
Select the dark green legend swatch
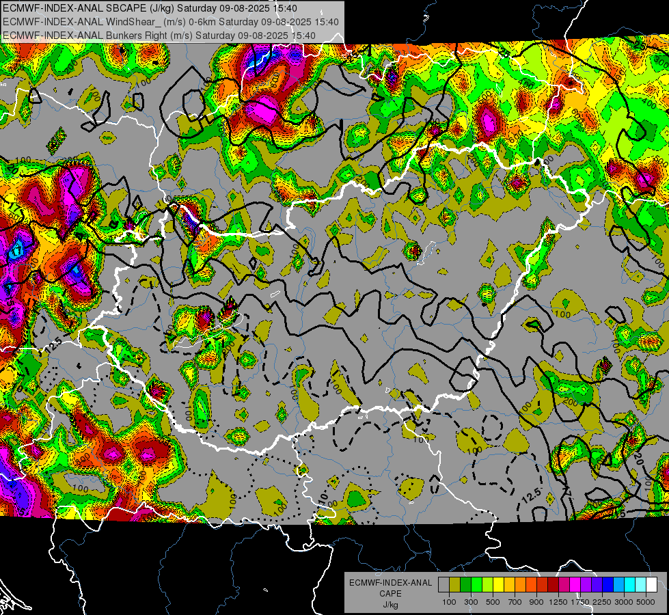coord(465,584)
